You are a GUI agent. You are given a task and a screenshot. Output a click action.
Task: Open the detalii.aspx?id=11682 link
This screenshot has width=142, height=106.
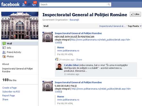[93, 90]
